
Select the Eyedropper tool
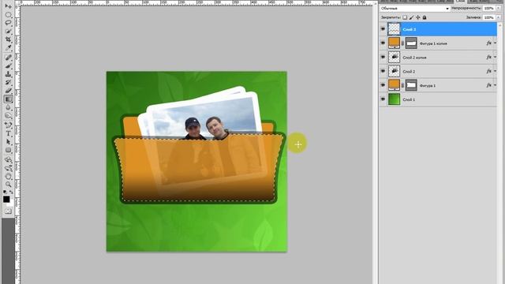(x=8, y=48)
